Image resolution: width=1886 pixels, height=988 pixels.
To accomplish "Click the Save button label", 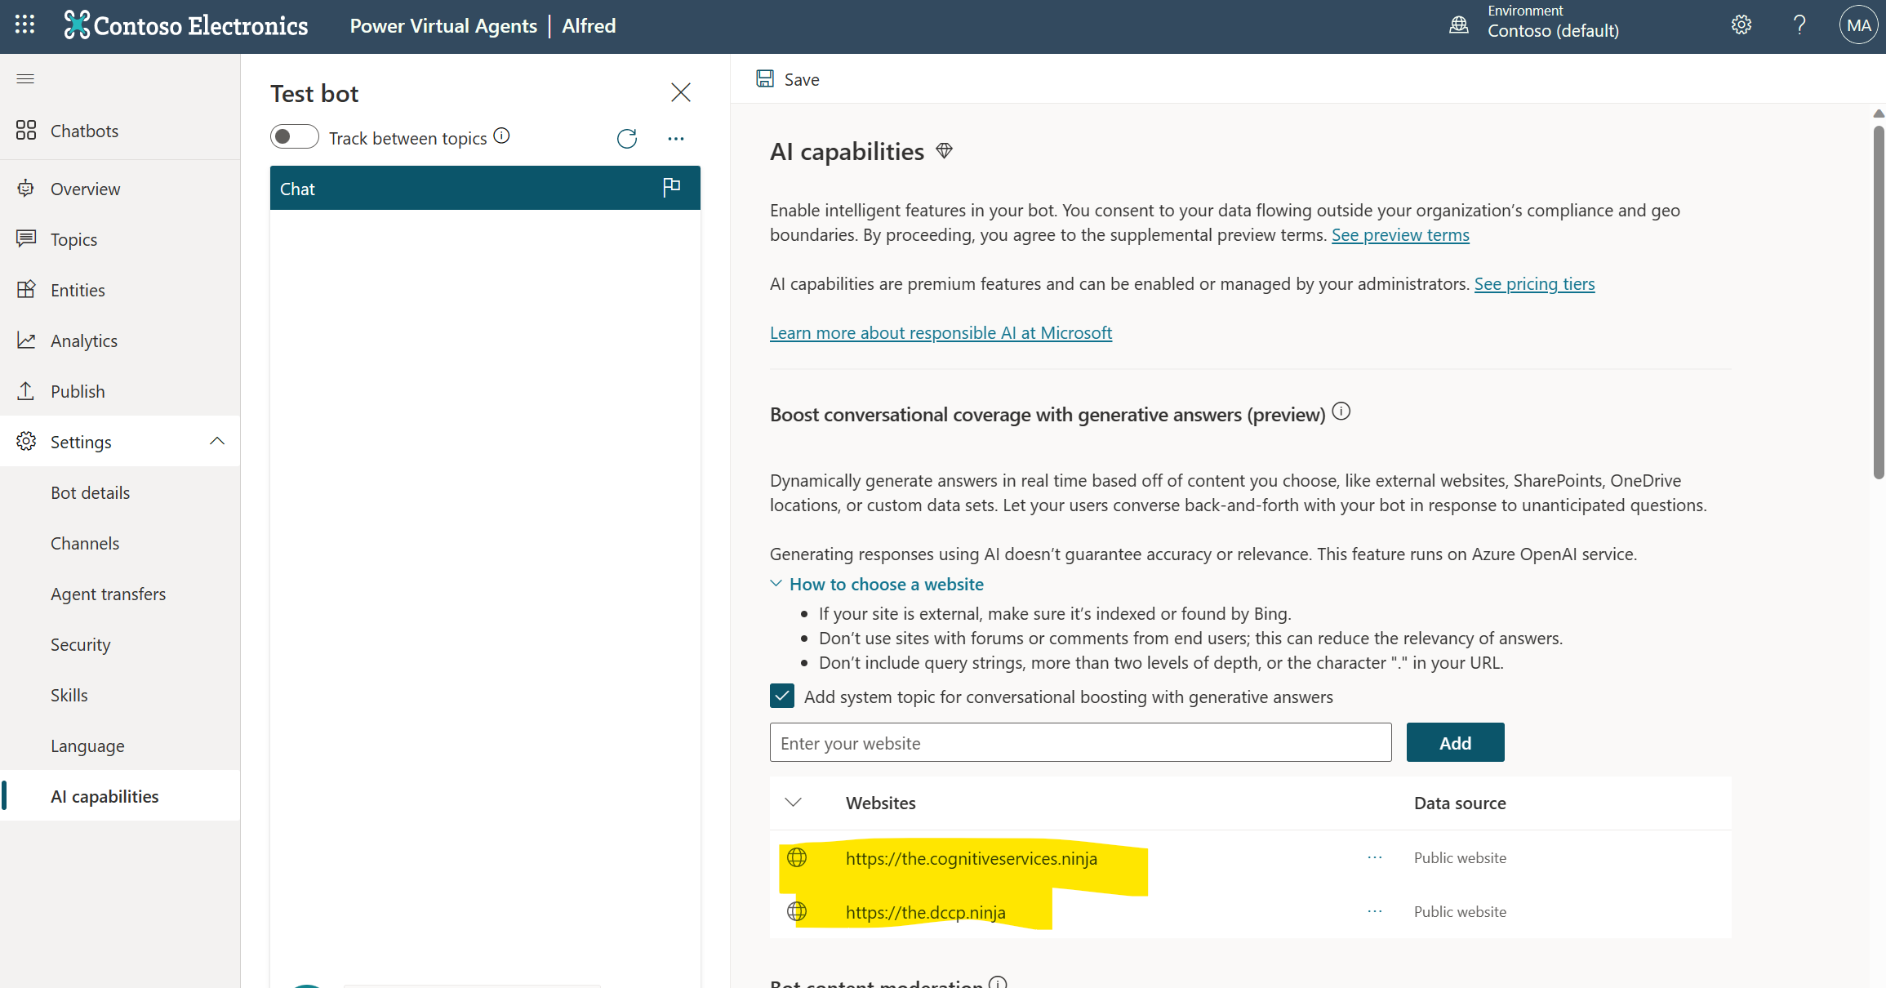I will [802, 79].
